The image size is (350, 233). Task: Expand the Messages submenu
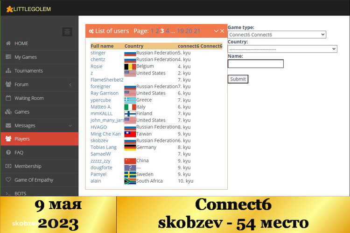point(70,125)
